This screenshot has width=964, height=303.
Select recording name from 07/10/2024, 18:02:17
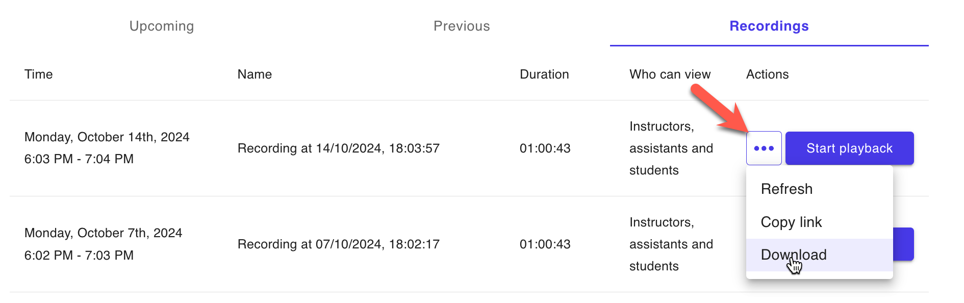tap(339, 244)
